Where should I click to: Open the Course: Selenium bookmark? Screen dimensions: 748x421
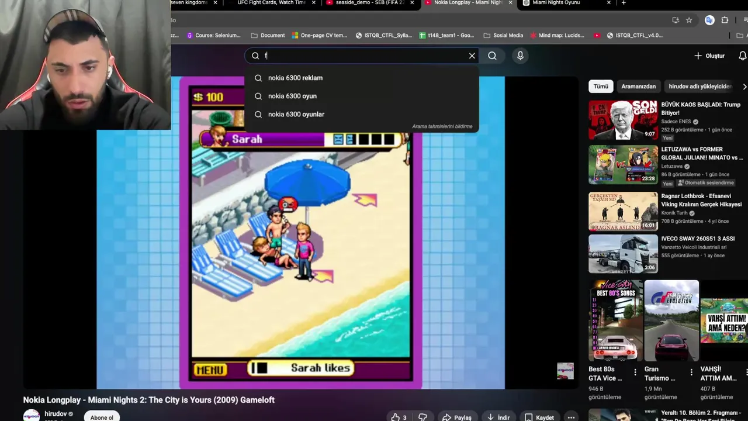pyautogui.click(x=213, y=35)
